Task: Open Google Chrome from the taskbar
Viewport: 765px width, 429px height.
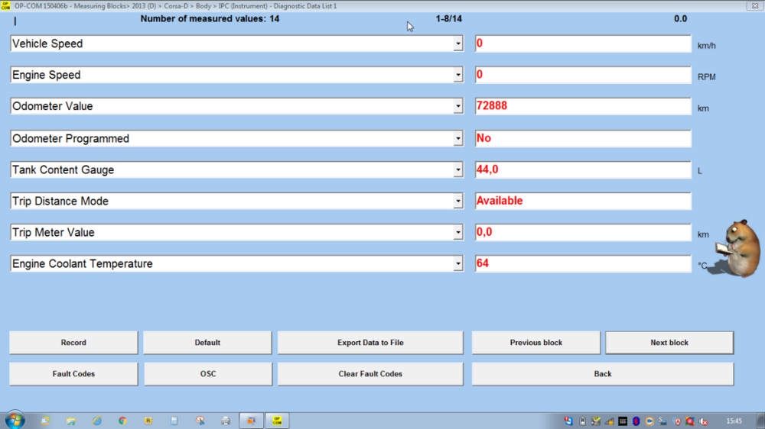Action: [x=122, y=421]
